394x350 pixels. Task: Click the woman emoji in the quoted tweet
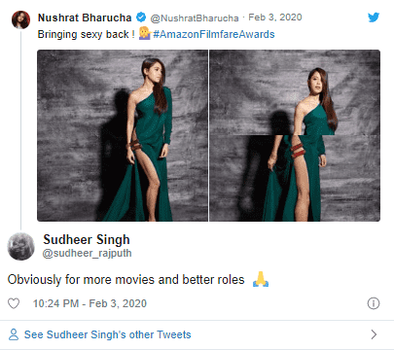(144, 33)
